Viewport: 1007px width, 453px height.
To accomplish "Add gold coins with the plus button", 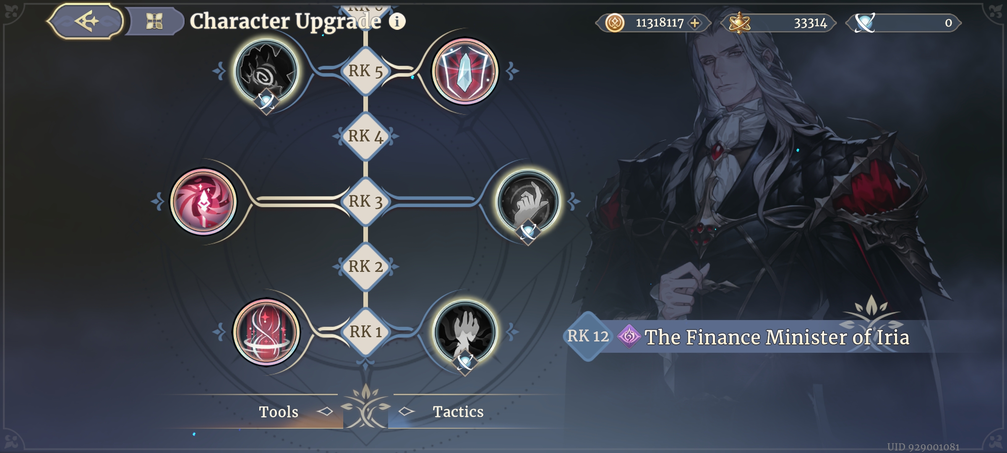I will pos(695,23).
